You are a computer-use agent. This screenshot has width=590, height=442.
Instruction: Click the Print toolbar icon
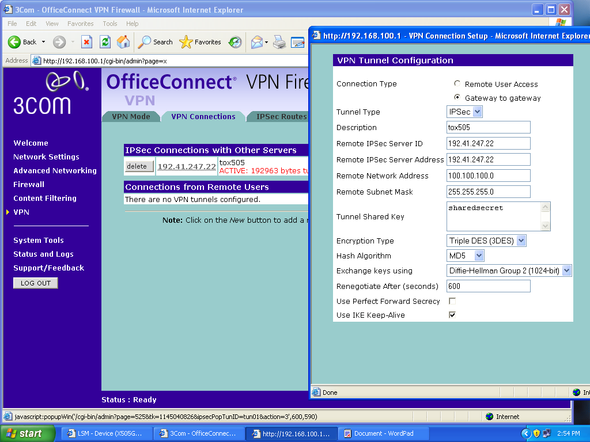coord(279,42)
